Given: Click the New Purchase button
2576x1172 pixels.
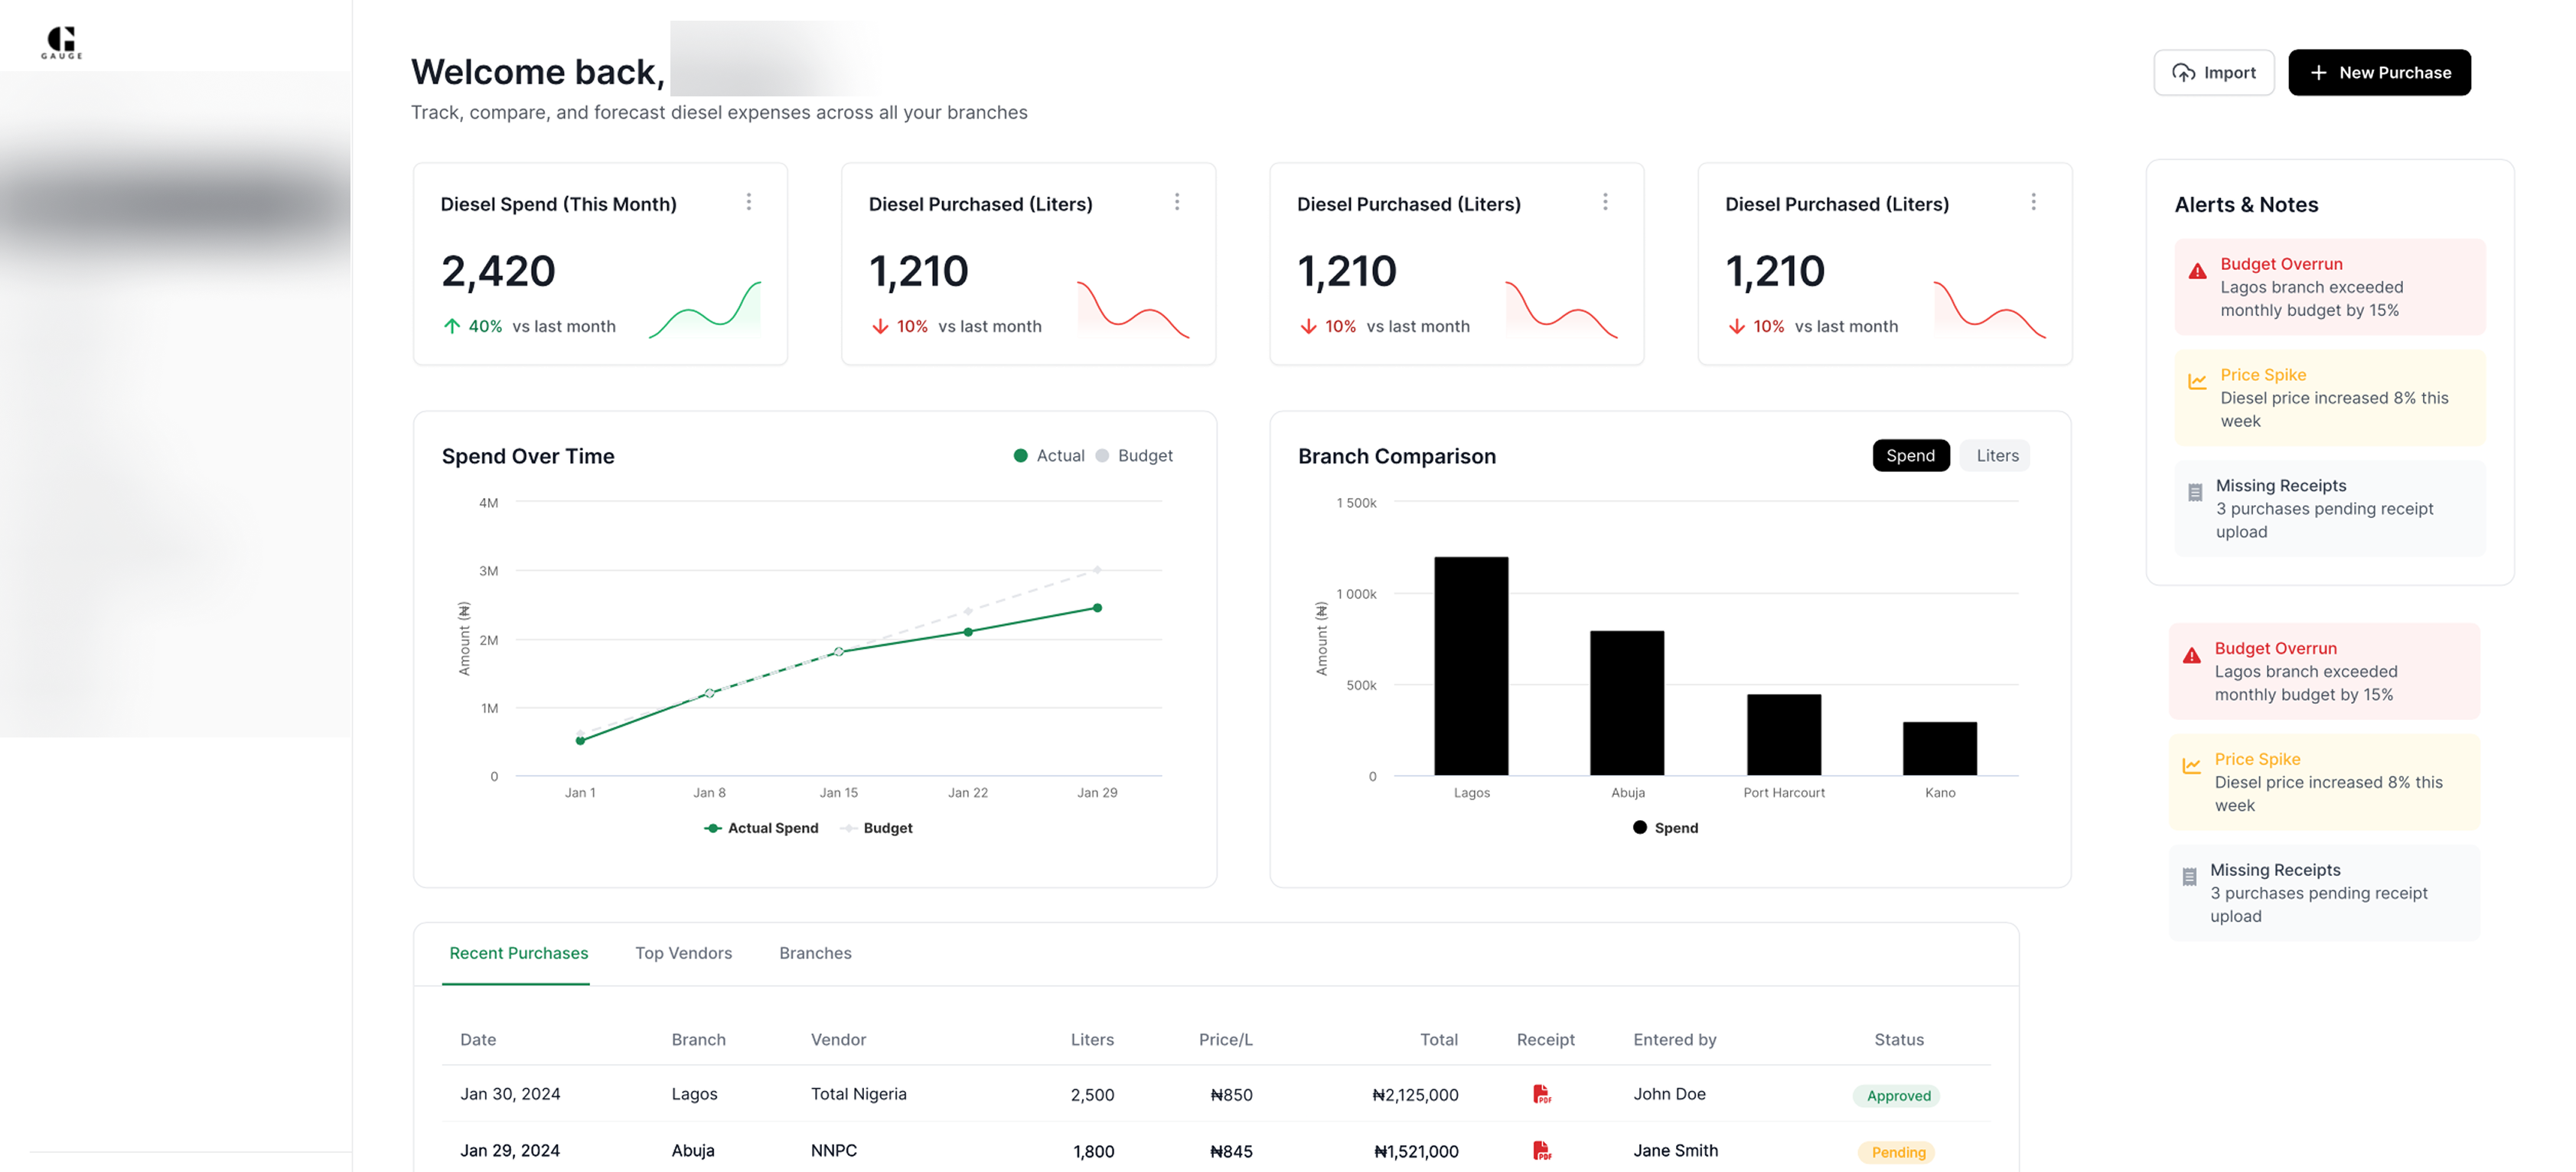Looking at the screenshot, I should pyautogui.click(x=2379, y=72).
